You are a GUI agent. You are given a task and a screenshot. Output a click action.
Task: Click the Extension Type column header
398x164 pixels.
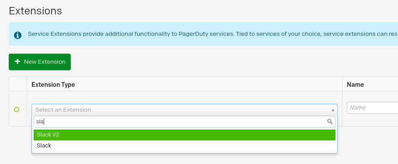pos(53,85)
